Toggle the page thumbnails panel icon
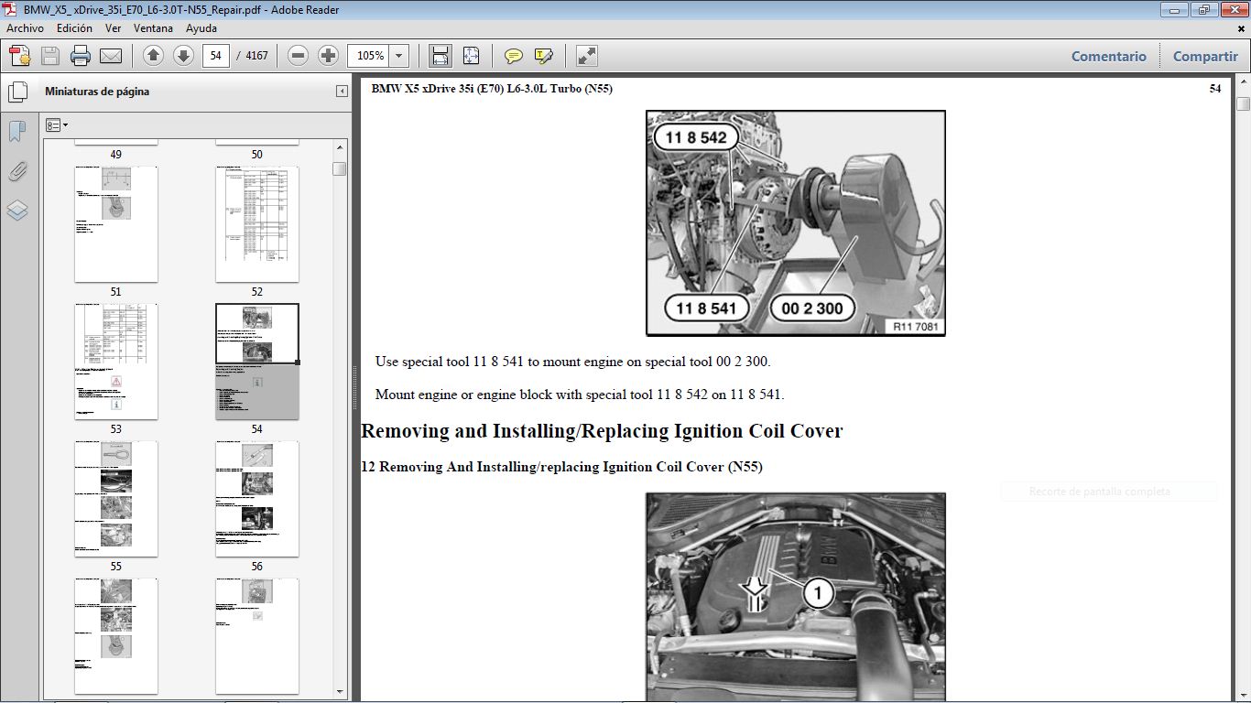1251x703 pixels. [x=16, y=92]
